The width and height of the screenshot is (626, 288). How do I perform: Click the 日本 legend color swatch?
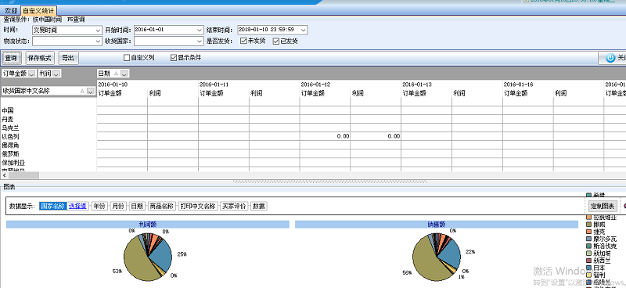(588, 268)
